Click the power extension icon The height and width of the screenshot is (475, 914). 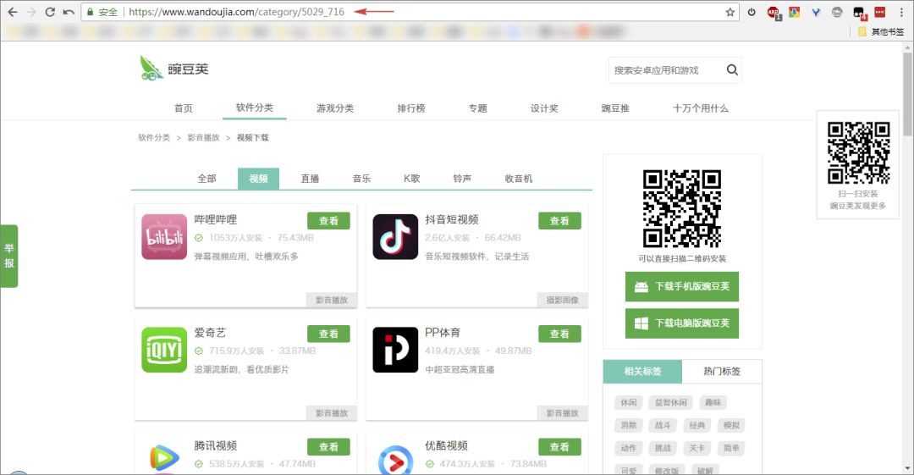pyautogui.click(x=752, y=12)
